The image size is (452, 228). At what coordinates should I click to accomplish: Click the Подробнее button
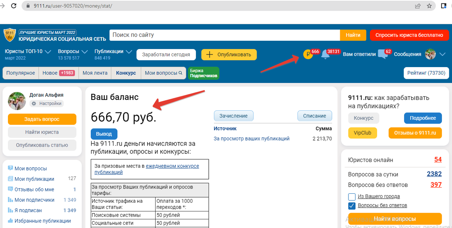(x=423, y=118)
